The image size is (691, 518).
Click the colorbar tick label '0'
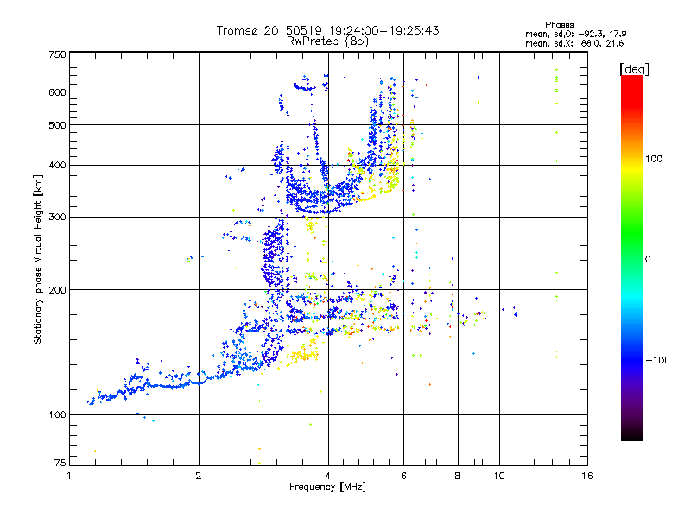(x=648, y=259)
